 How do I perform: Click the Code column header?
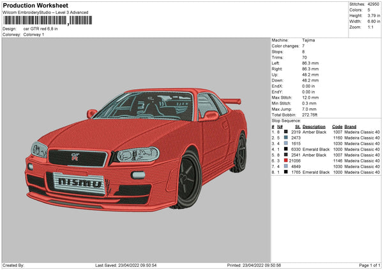[x=337, y=126]
